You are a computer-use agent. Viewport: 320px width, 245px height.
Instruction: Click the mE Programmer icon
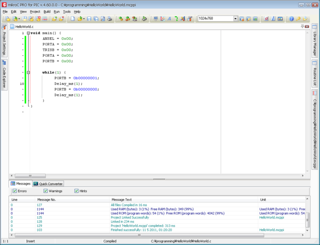click(144, 19)
